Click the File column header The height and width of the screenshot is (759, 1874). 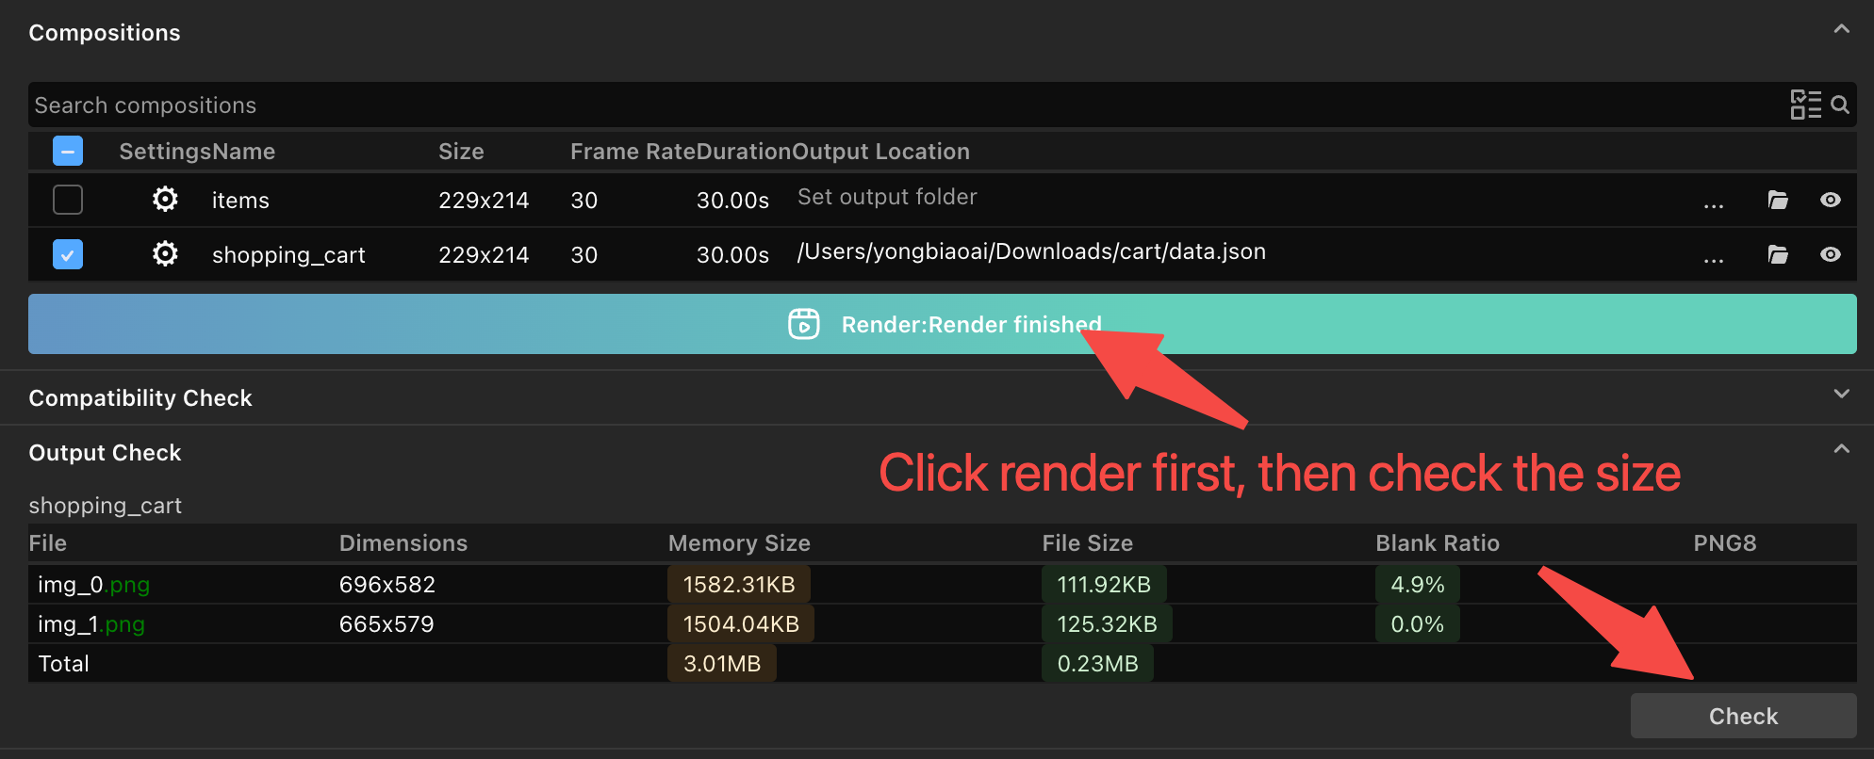click(x=48, y=543)
